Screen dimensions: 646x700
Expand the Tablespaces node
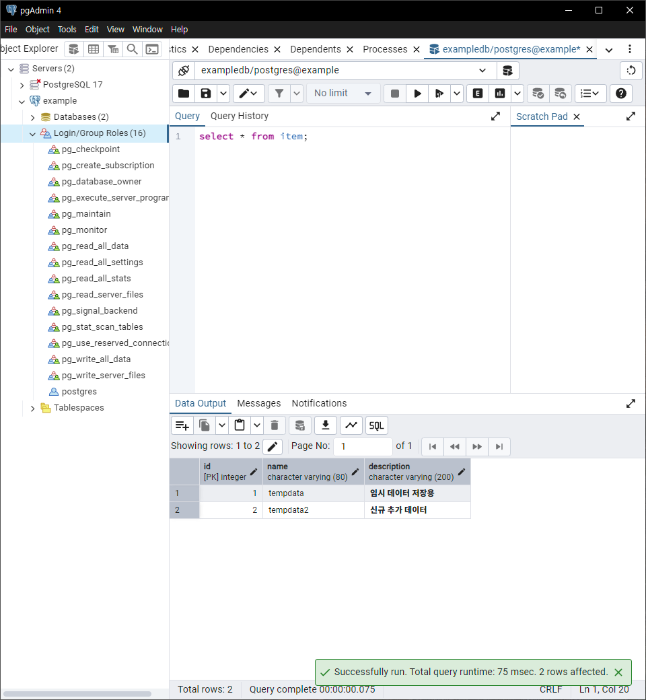pyautogui.click(x=32, y=408)
